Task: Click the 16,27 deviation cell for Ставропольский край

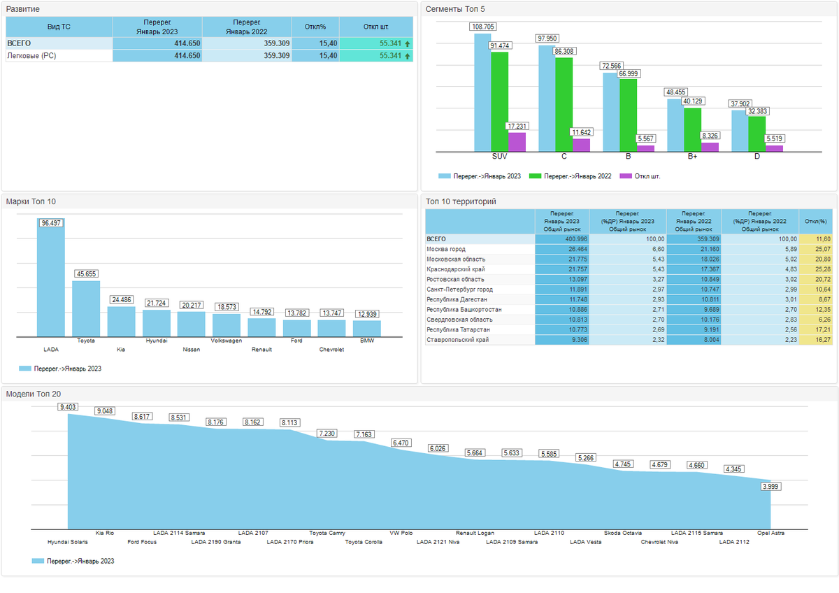Action: pos(815,340)
